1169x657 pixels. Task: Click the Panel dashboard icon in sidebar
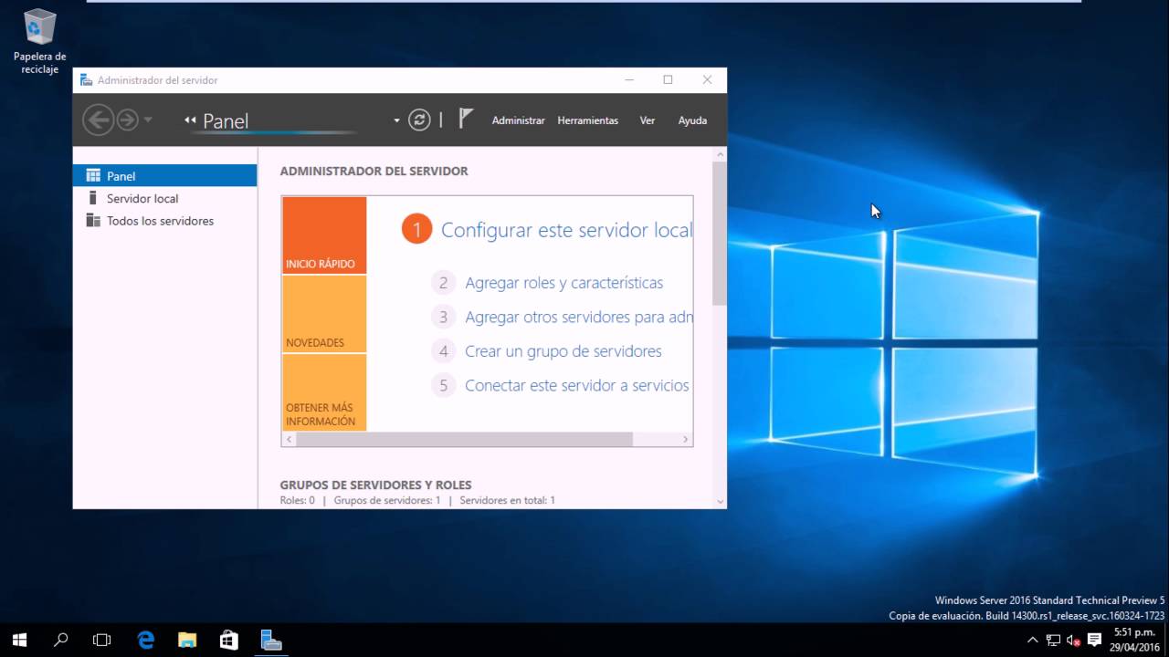click(92, 175)
